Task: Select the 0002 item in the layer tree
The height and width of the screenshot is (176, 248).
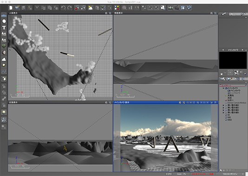Action: [x=229, y=120]
